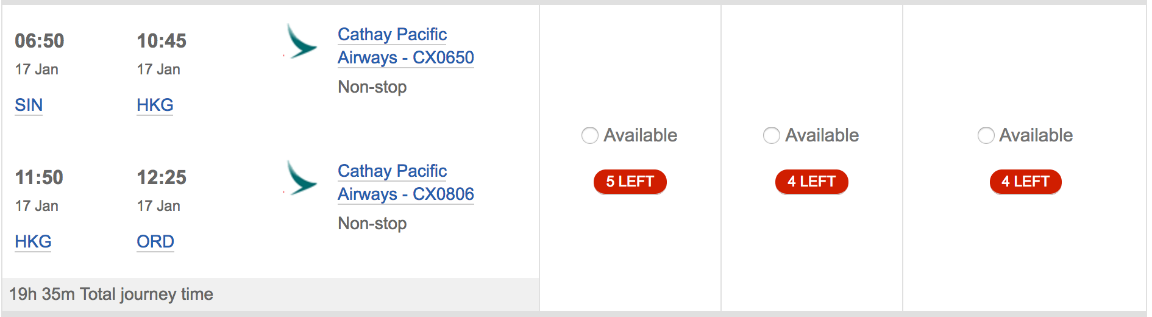The height and width of the screenshot is (317, 1152).
Task: Open the Cathay Pacific Airways - CX0806 link
Action: (406, 183)
